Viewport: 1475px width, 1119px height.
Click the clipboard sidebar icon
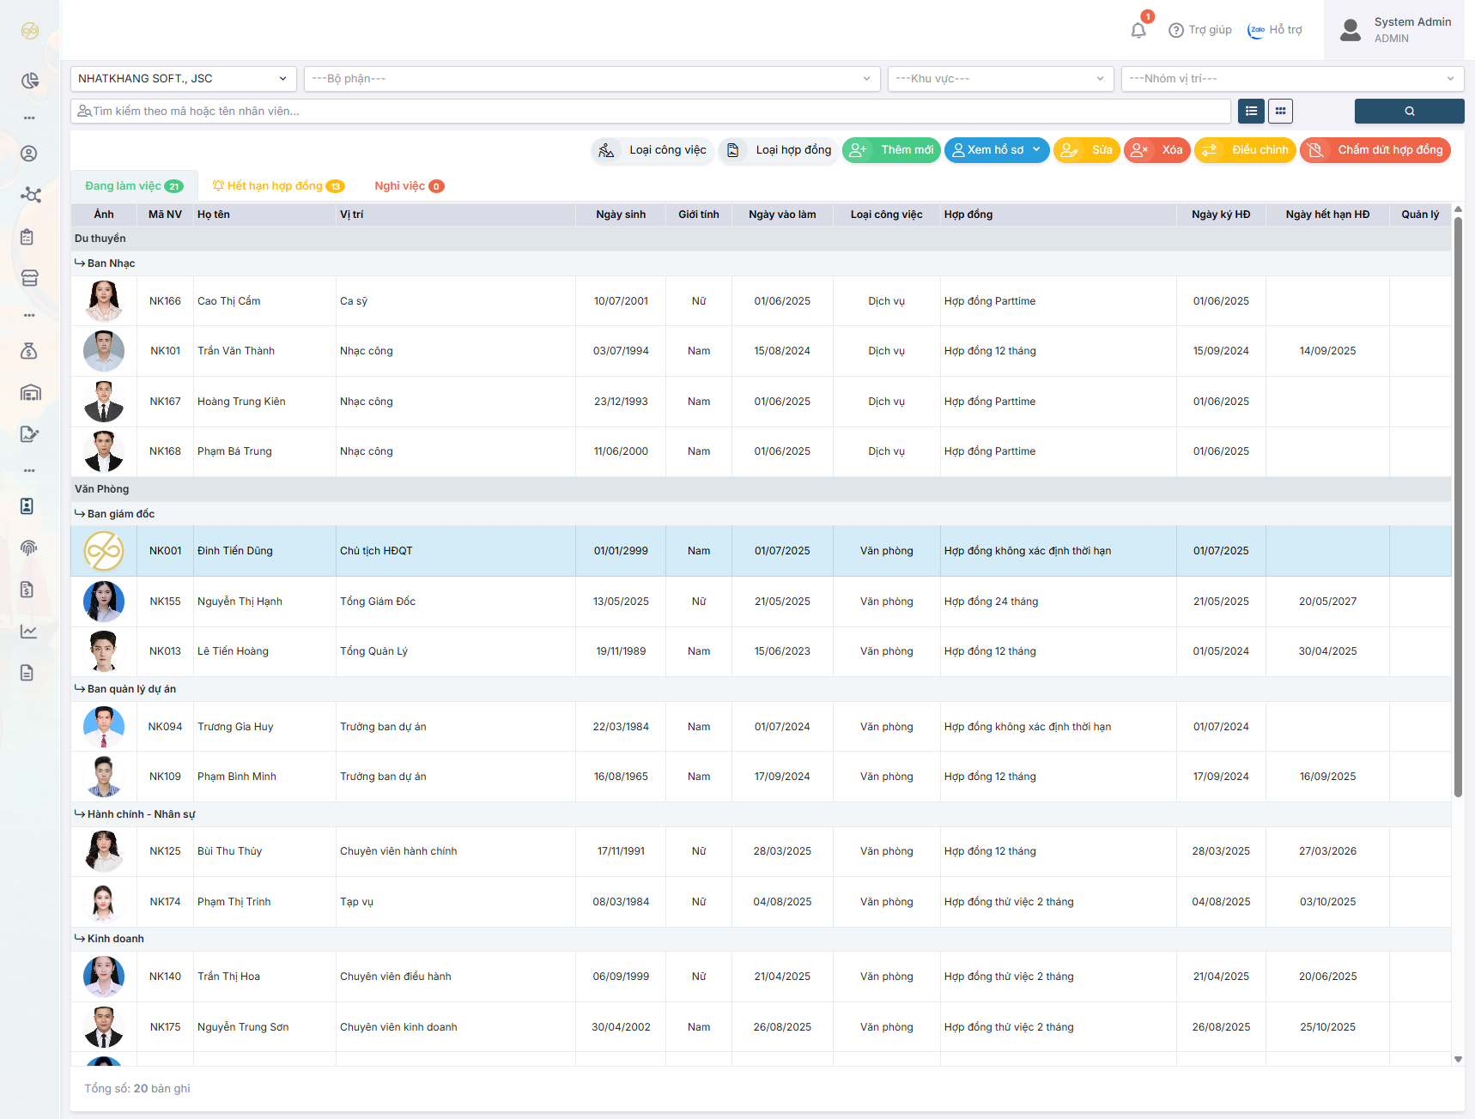[x=29, y=237]
